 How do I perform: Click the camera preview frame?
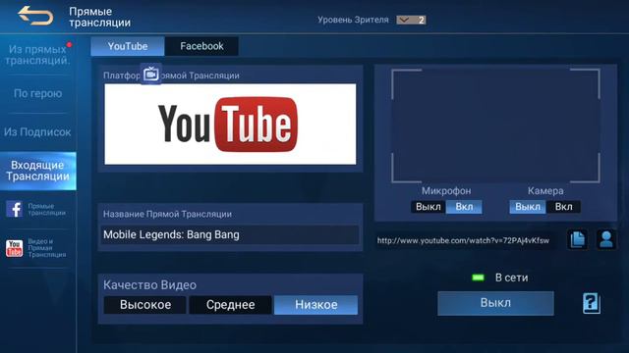[x=495, y=126]
